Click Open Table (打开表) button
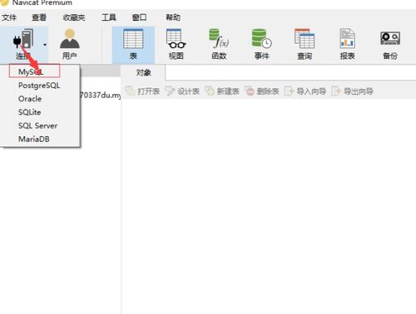The width and height of the screenshot is (416, 314). pos(142,91)
